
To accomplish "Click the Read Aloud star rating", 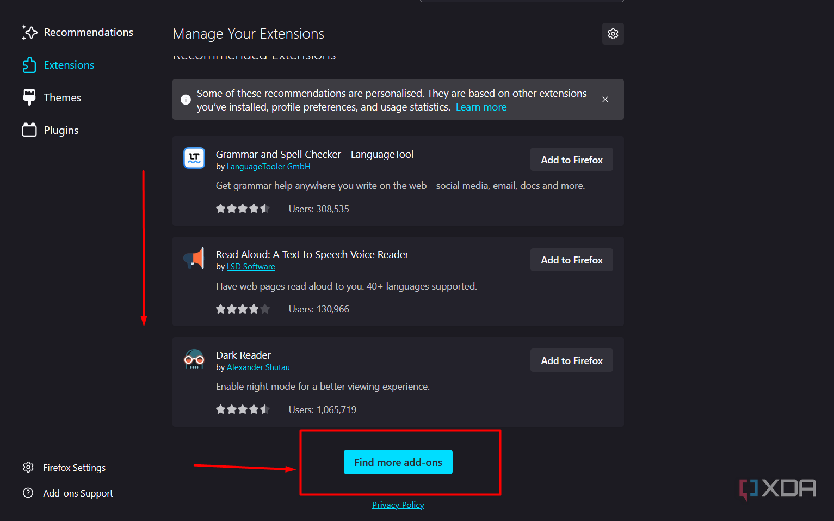I will [x=243, y=309].
